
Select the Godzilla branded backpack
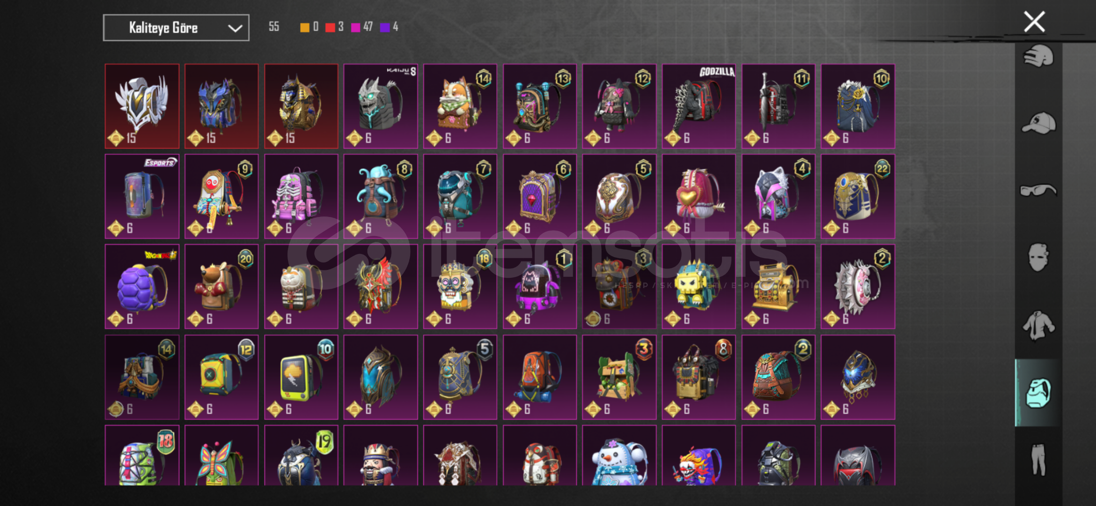[x=699, y=106]
